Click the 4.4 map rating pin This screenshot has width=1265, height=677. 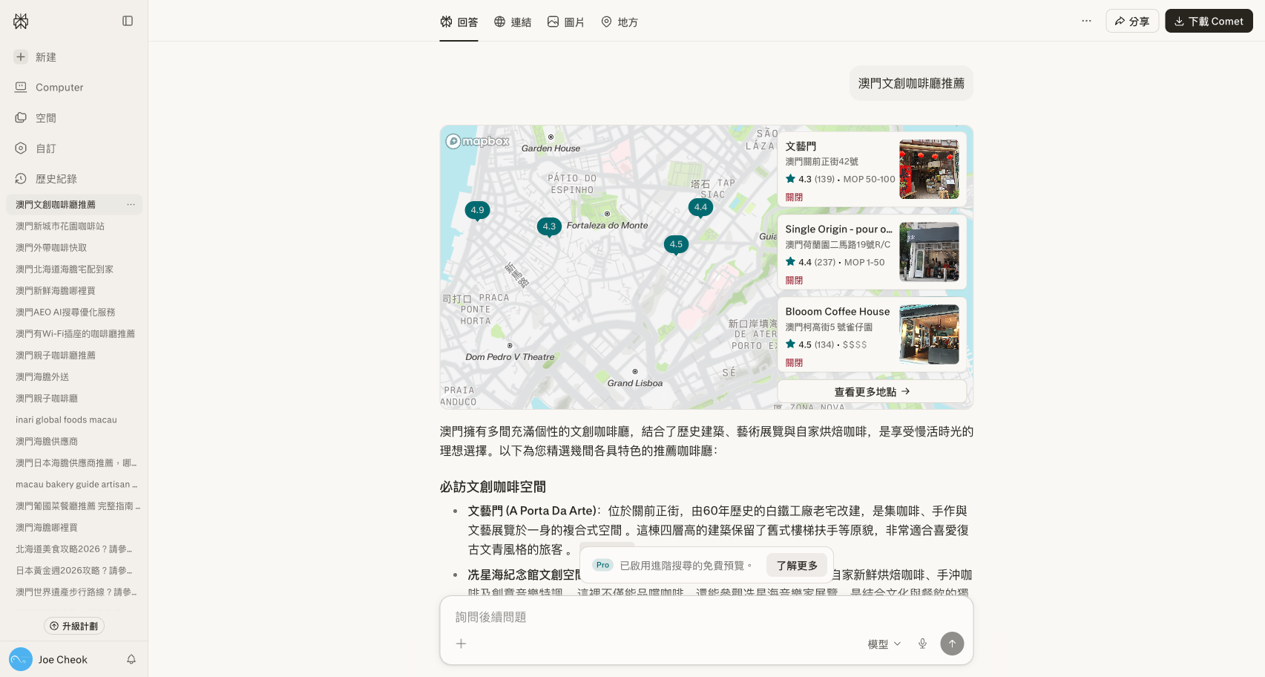700,208
